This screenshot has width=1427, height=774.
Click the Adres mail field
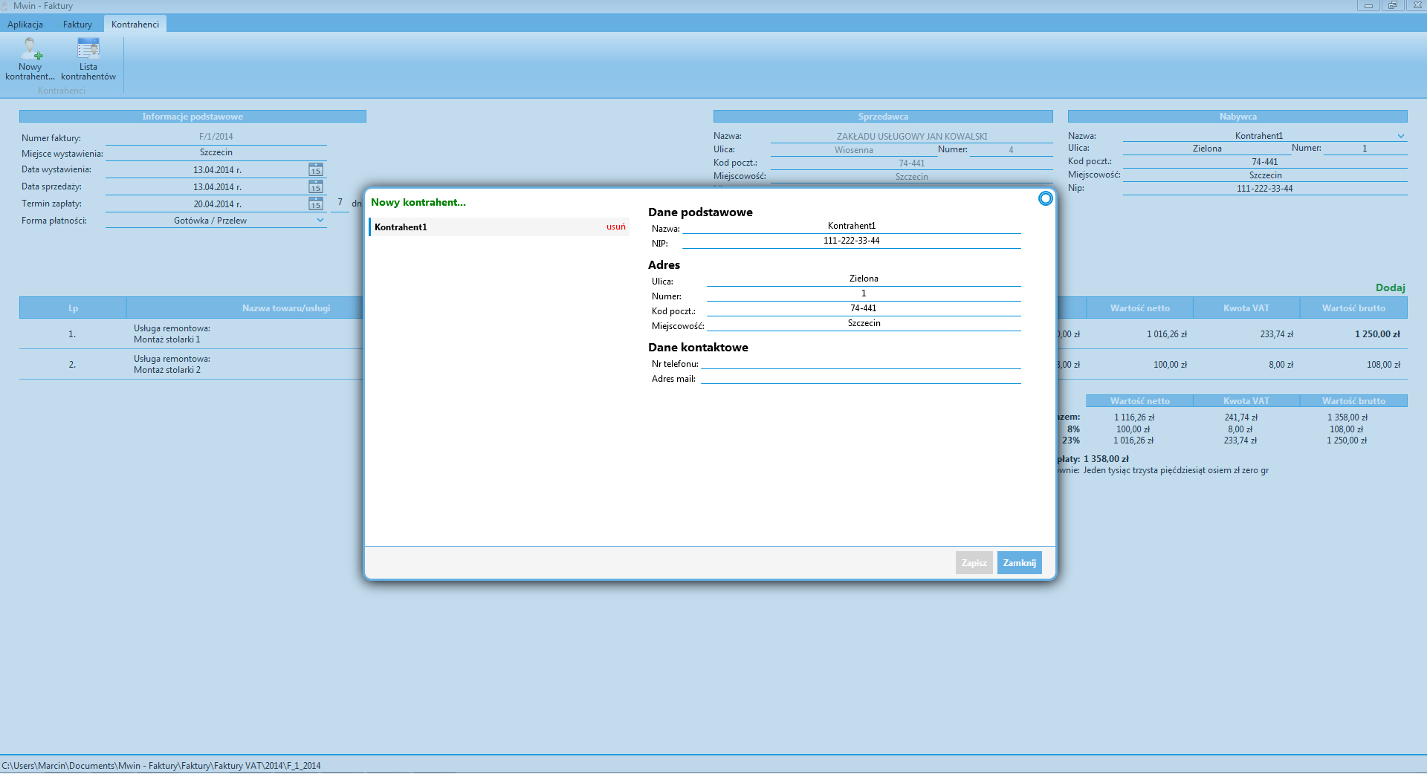pos(861,377)
